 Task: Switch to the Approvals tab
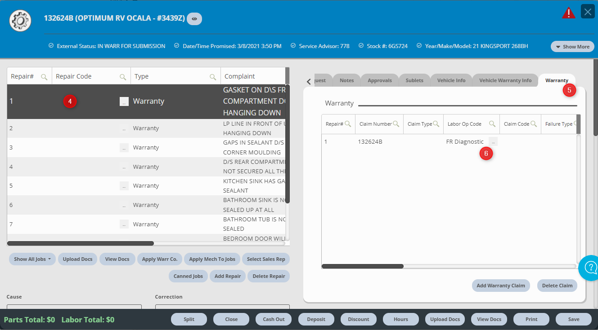[x=379, y=80]
